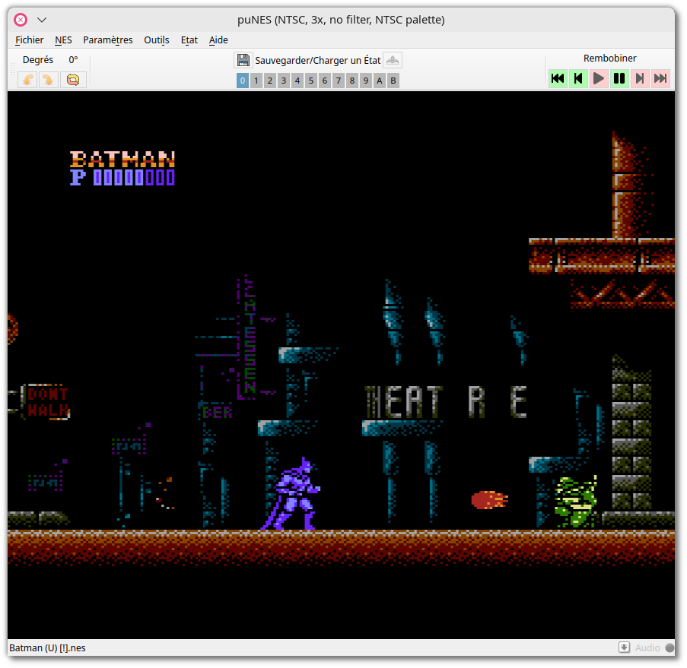Step back one frame in rewind

[x=578, y=79]
